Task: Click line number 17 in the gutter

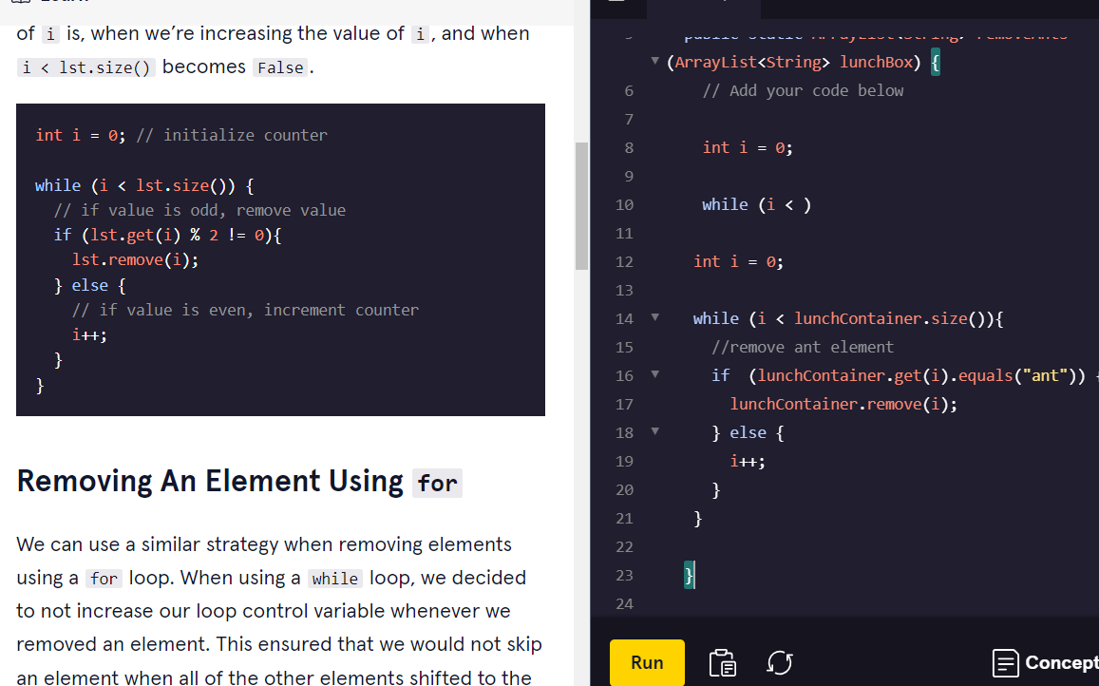Action: [x=624, y=405]
